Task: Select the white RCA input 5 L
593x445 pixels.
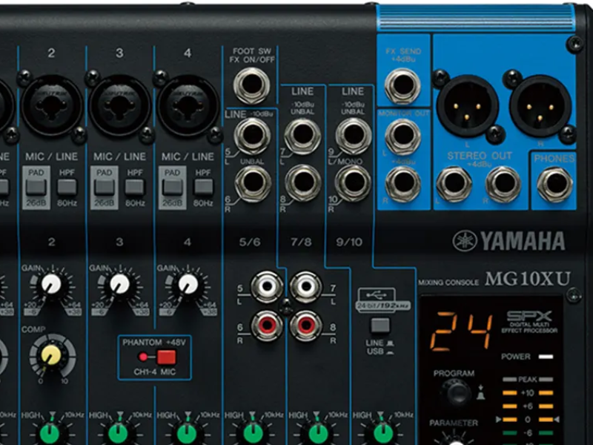Action: (x=267, y=287)
